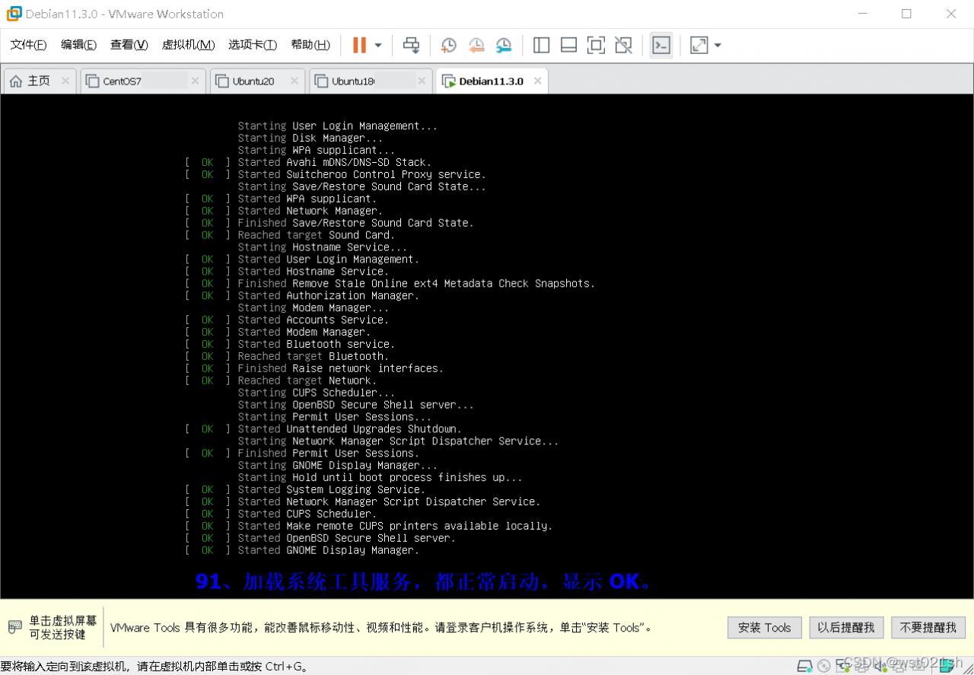Click the Unity mode icon

point(623,45)
